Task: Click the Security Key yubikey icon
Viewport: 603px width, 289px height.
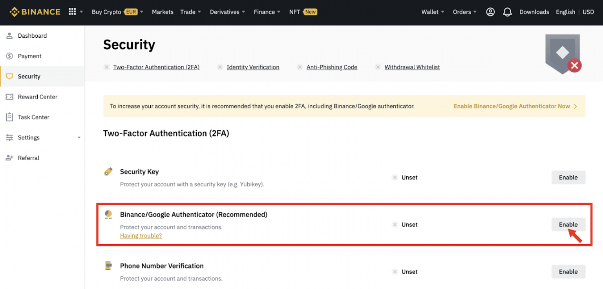Action: click(108, 171)
